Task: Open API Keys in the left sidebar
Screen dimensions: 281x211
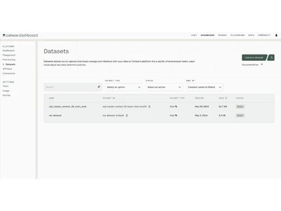Action: pos(7,69)
